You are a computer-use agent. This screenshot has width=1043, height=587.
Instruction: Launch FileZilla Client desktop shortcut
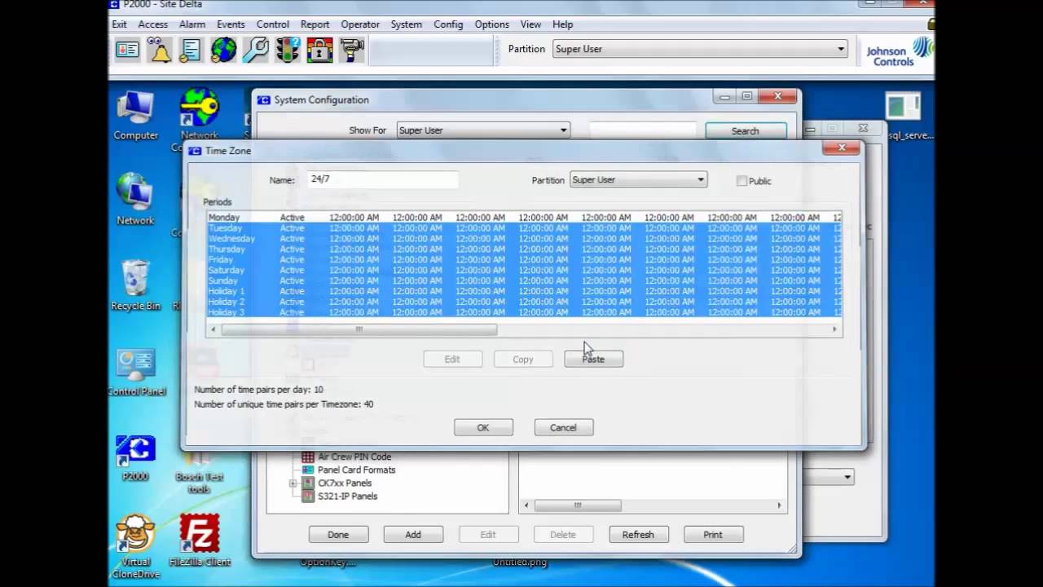coord(200,540)
